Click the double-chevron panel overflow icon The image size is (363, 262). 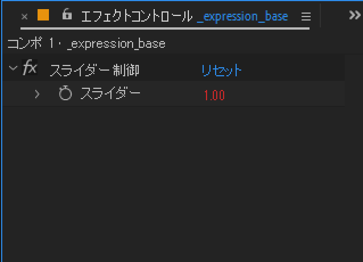pyautogui.click(x=354, y=16)
